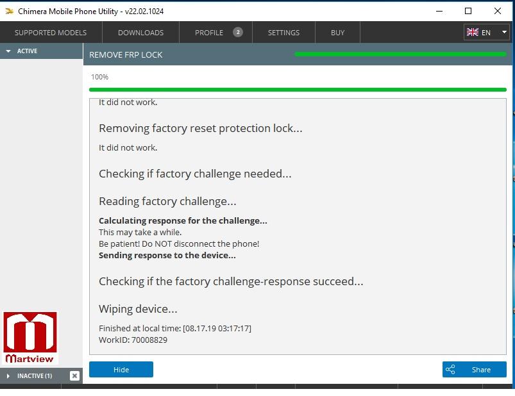Click the Share button
This screenshot has height=396, width=515.
[474, 370]
